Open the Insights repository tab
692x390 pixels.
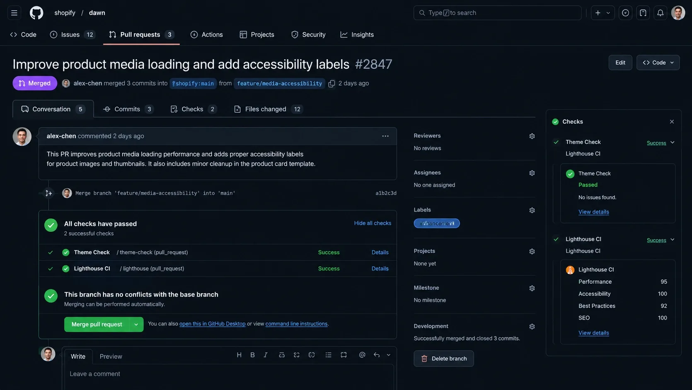pyautogui.click(x=357, y=35)
